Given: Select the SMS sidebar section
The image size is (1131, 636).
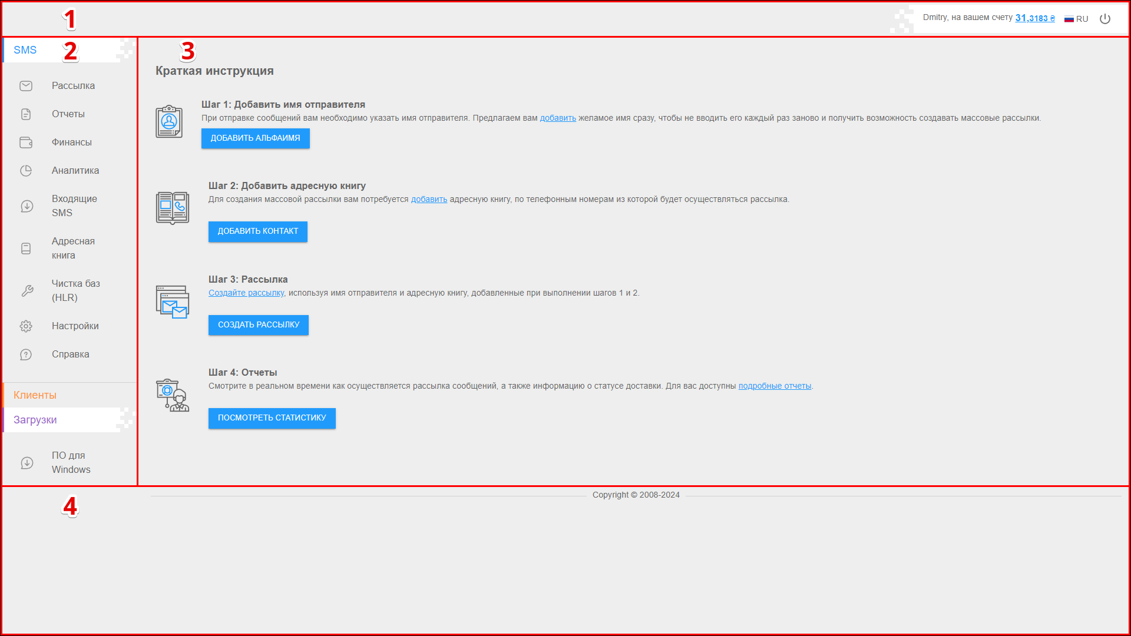Looking at the screenshot, I should pos(25,50).
